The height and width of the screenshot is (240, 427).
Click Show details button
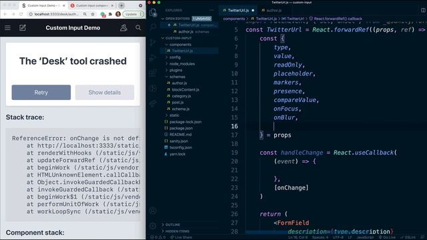[x=105, y=92]
